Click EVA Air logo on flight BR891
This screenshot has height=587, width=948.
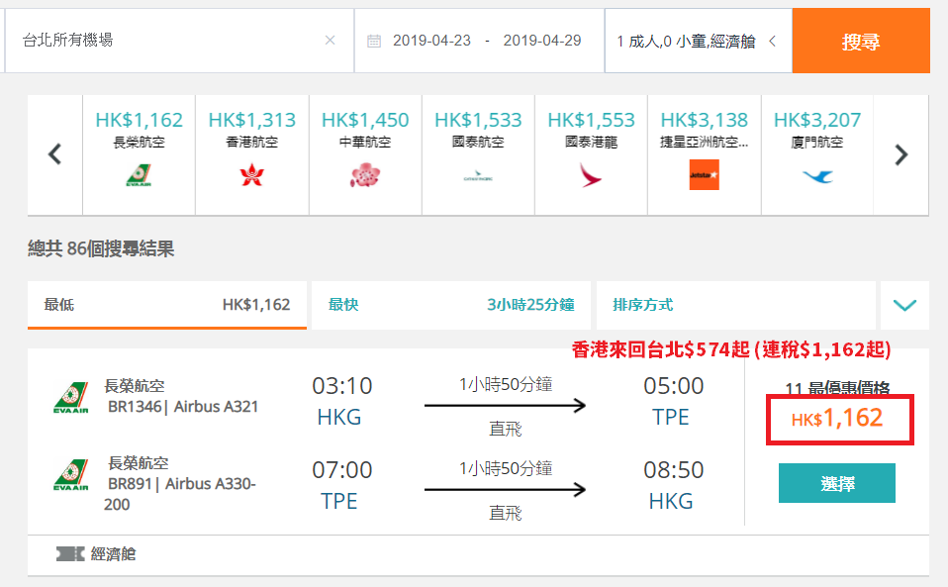[71, 475]
